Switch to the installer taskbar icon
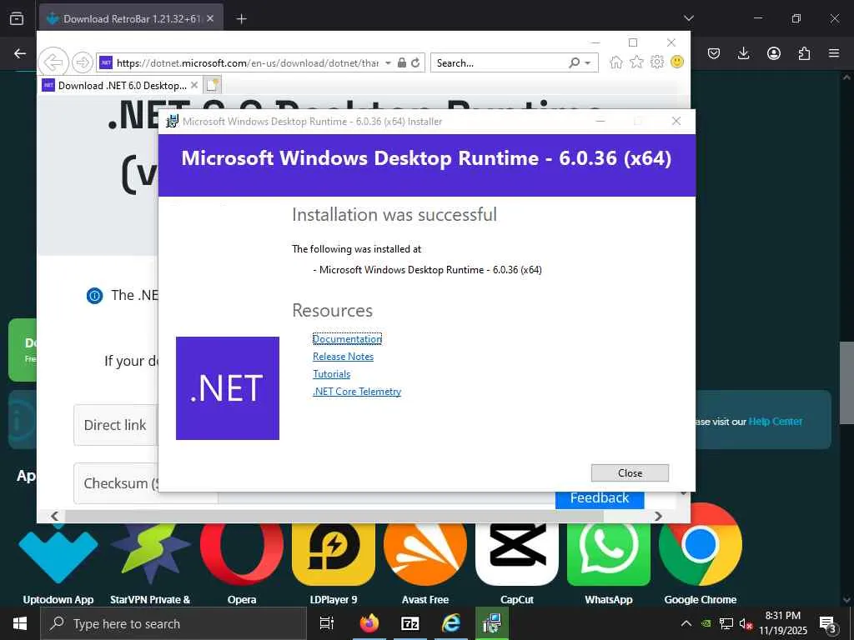 [492, 623]
